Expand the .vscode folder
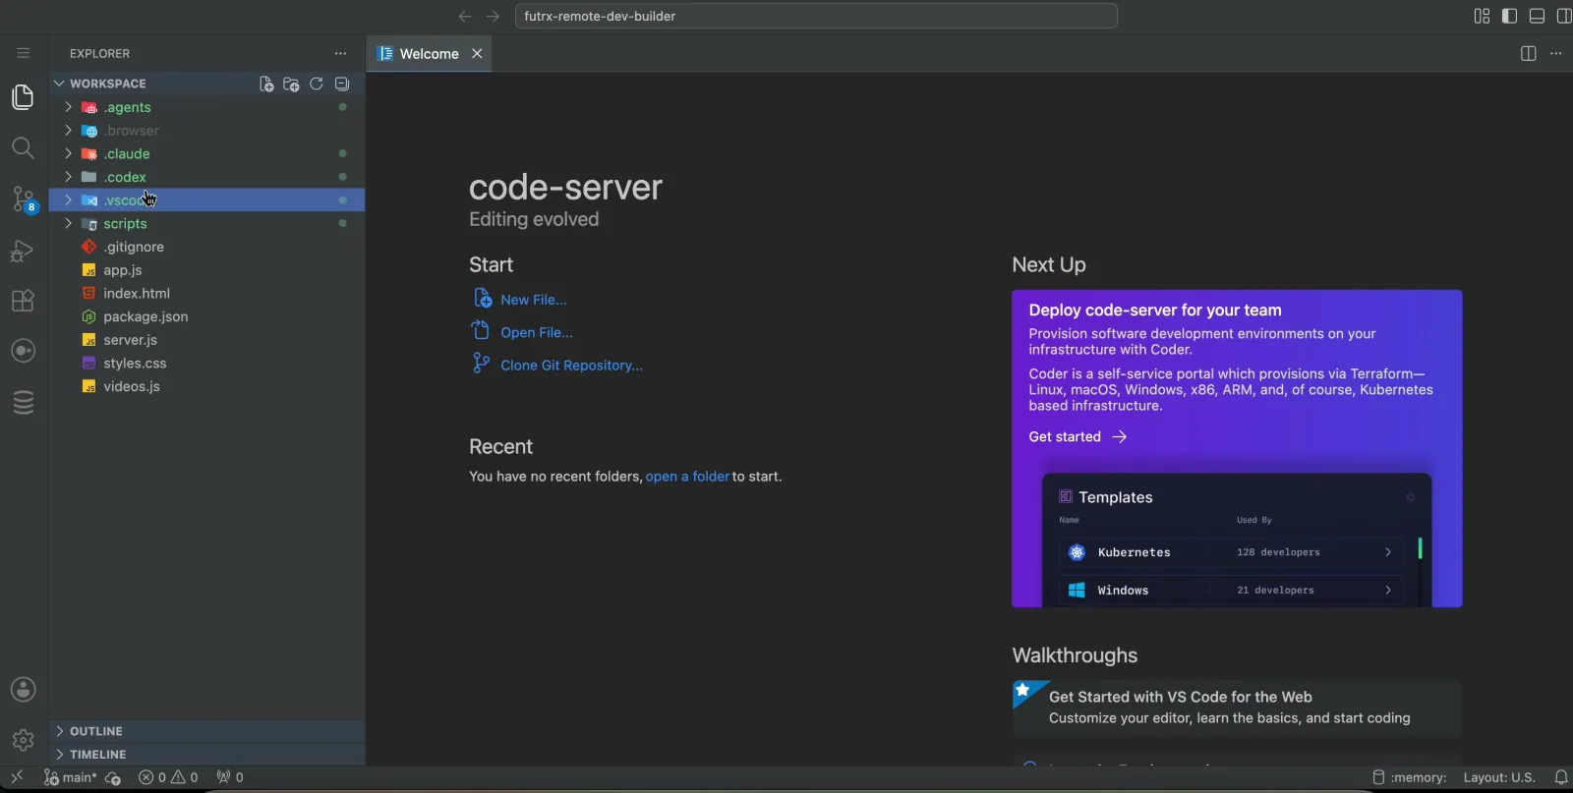 click(x=206, y=200)
